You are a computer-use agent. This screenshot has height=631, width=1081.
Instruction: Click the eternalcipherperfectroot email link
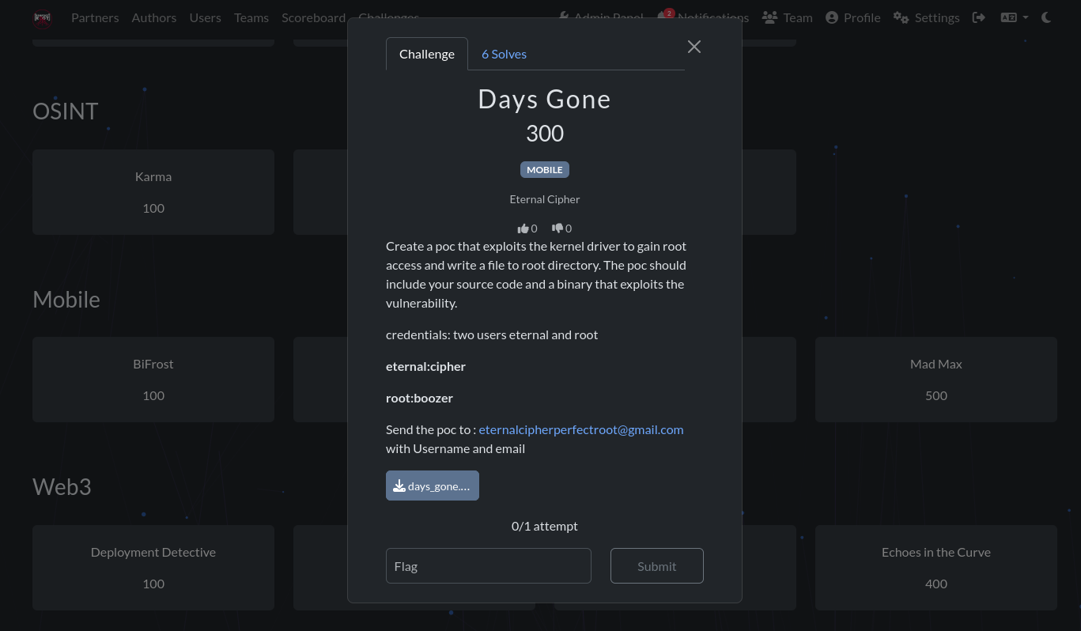[x=580, y=429]
